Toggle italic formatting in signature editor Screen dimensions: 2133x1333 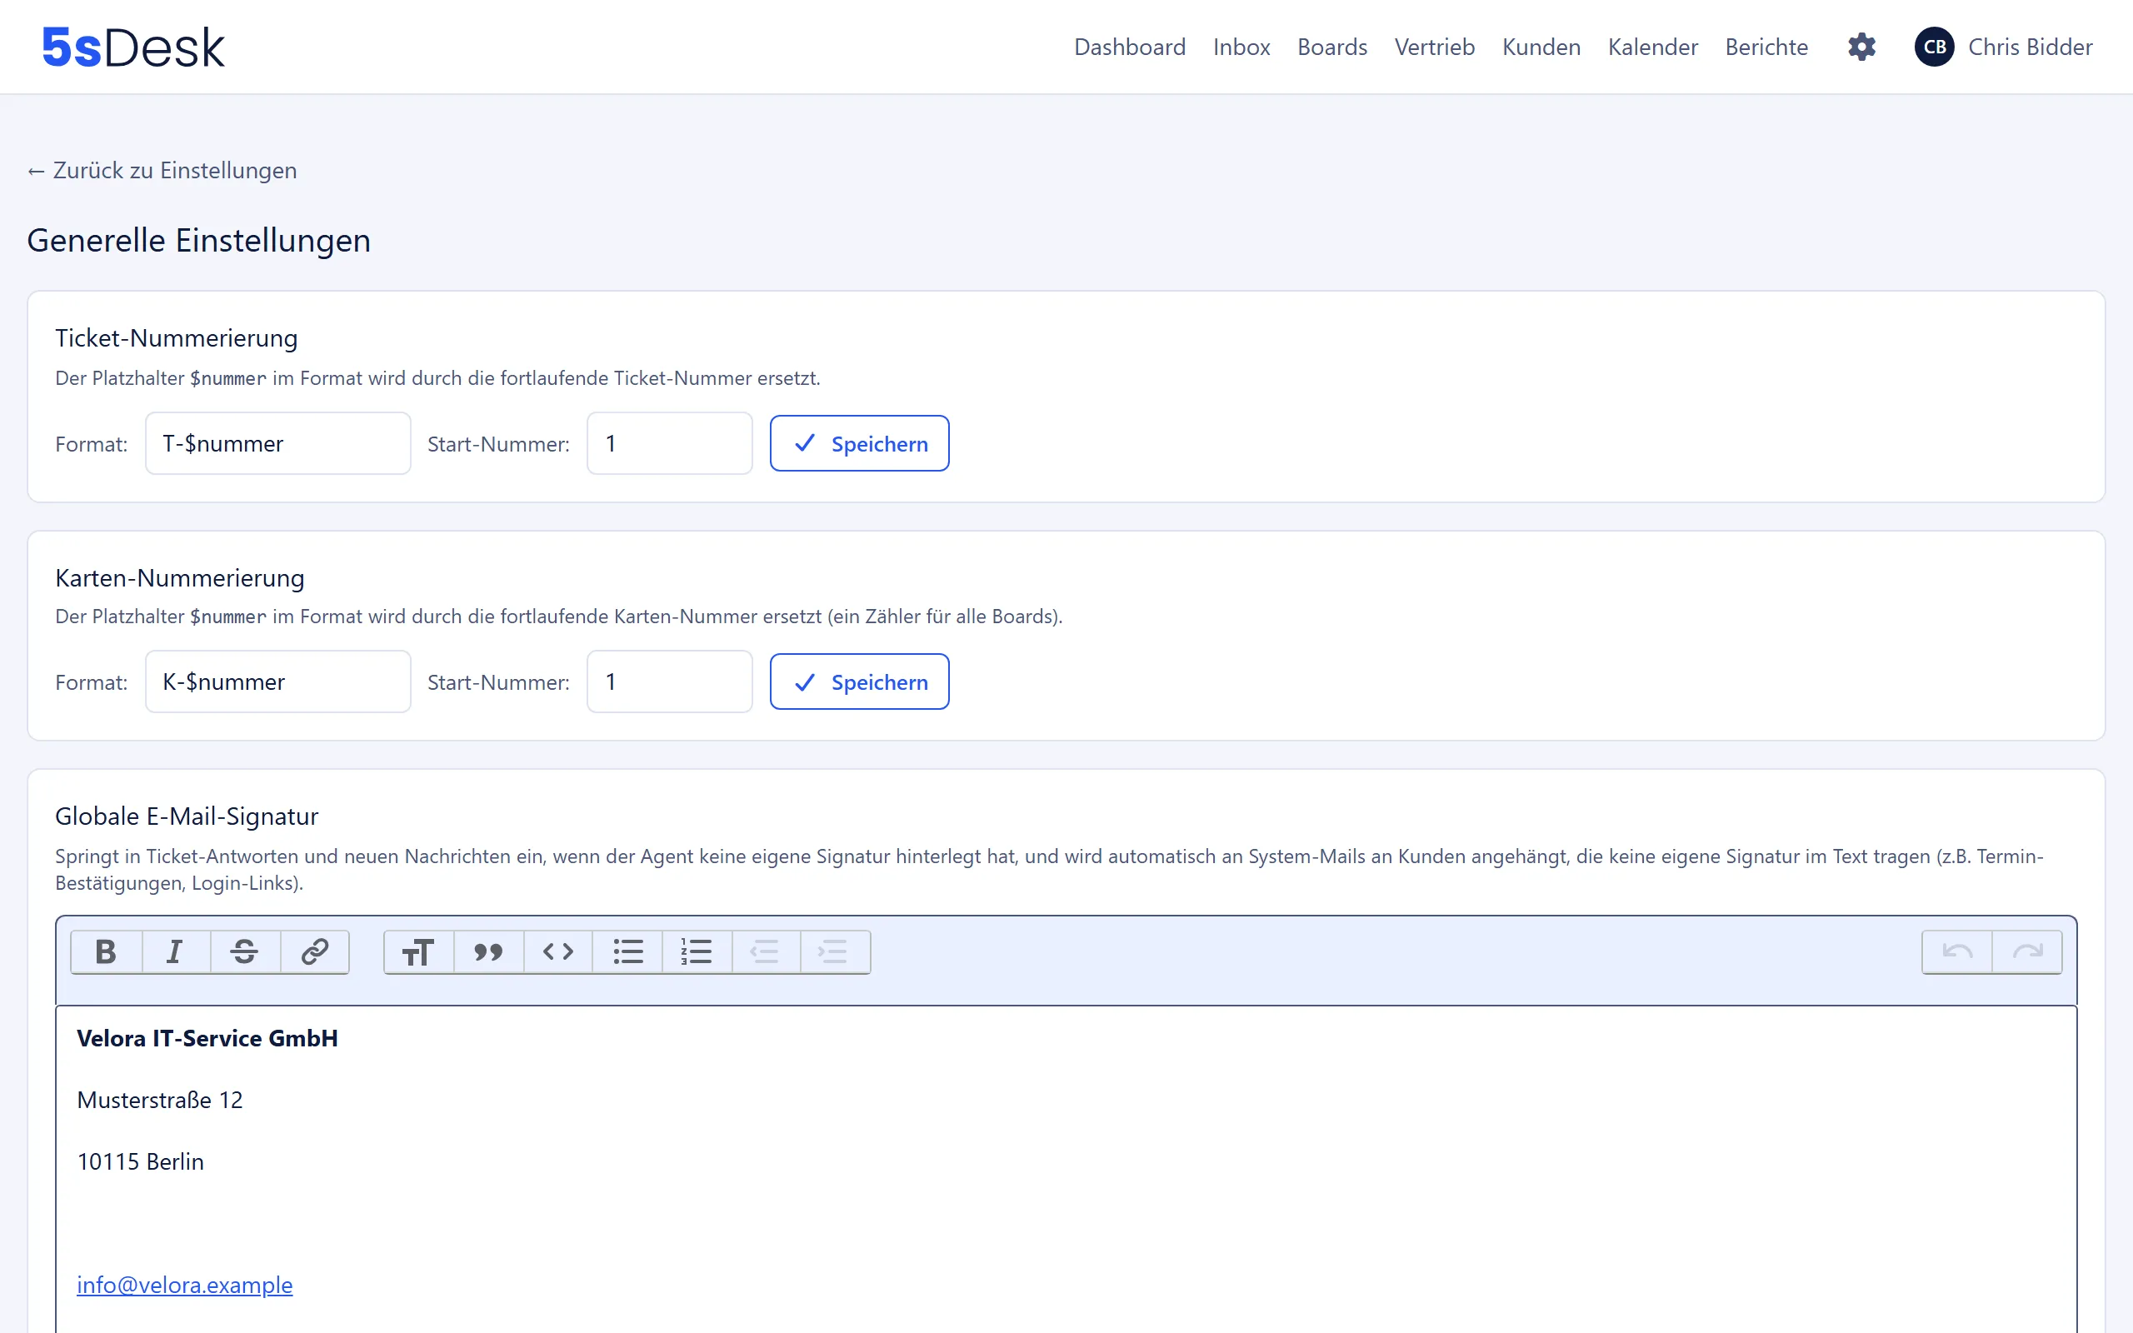(x=176, y=952)
